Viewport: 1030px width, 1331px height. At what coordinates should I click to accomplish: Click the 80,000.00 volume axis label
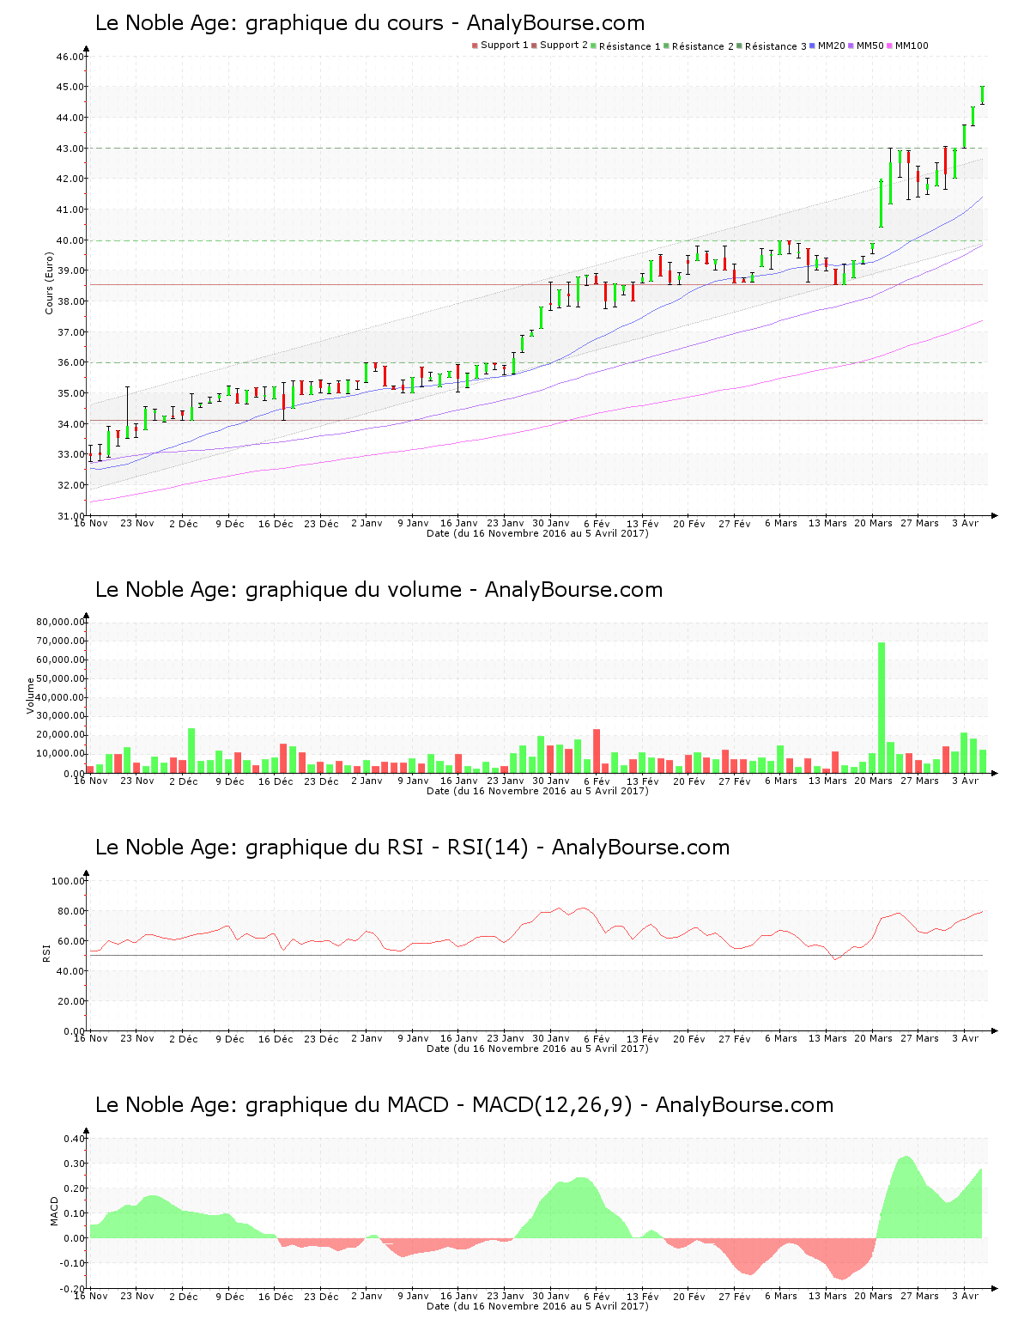pos(60,622)
